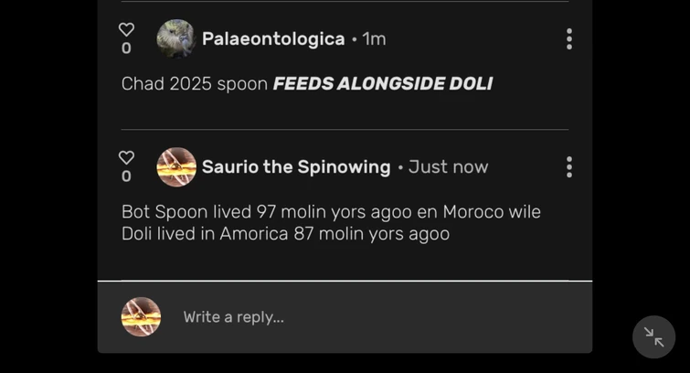Select the bold FEEDS ALONGSIDE DOLI text

tap(382, 84)
